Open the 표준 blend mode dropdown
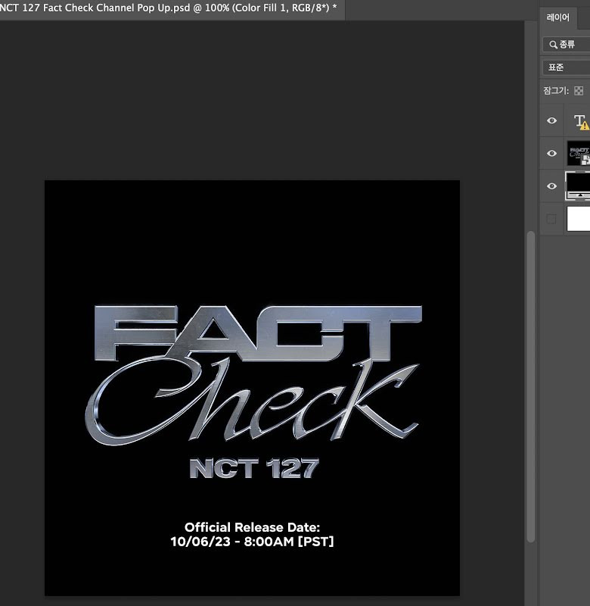 tap(567, 67)
